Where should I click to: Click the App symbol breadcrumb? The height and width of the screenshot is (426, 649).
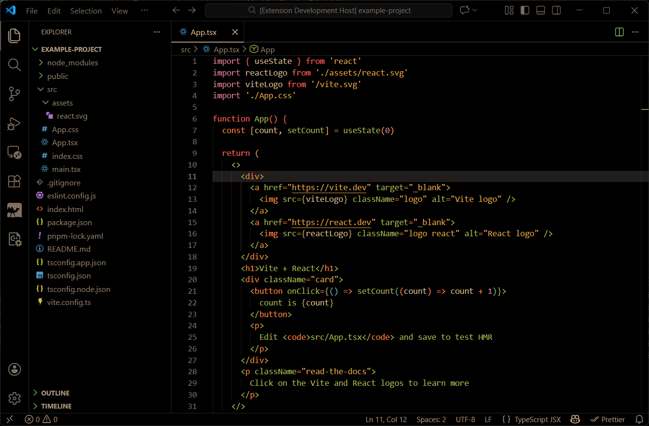(x=263, y=49)
